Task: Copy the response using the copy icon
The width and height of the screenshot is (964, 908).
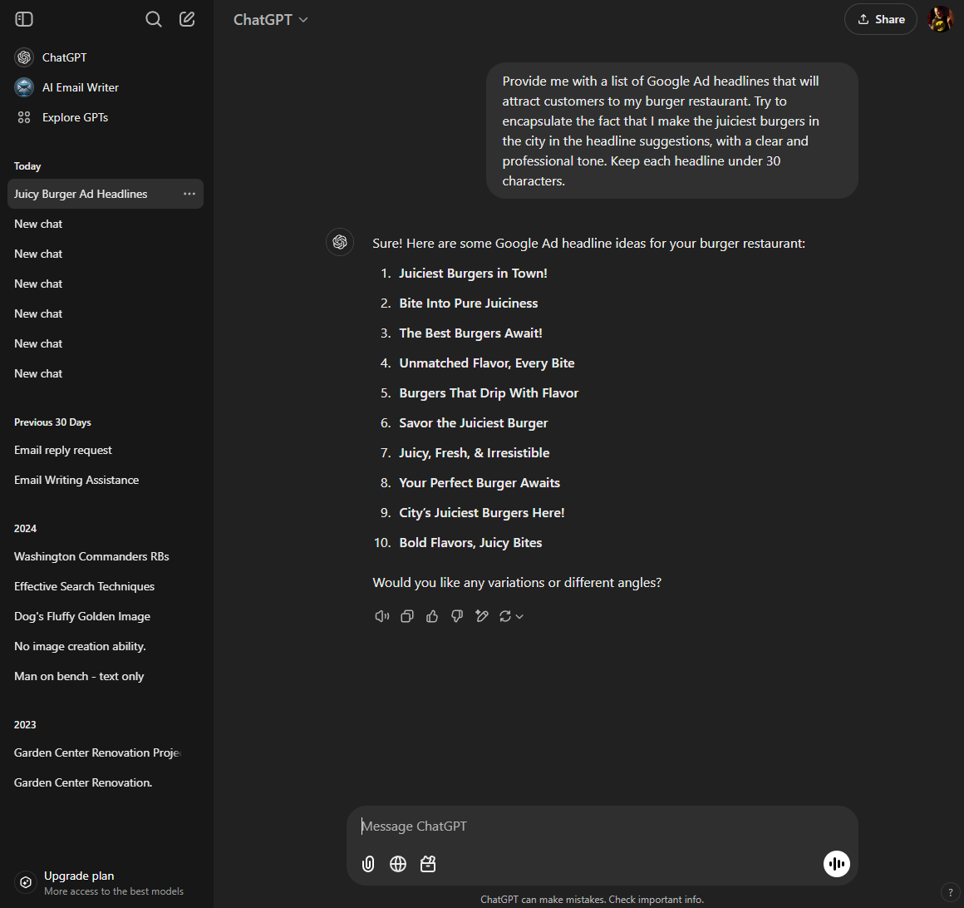Action: click(x=406, y=615)
